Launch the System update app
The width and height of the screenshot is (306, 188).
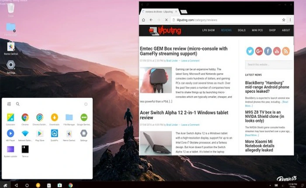[10, 150]
